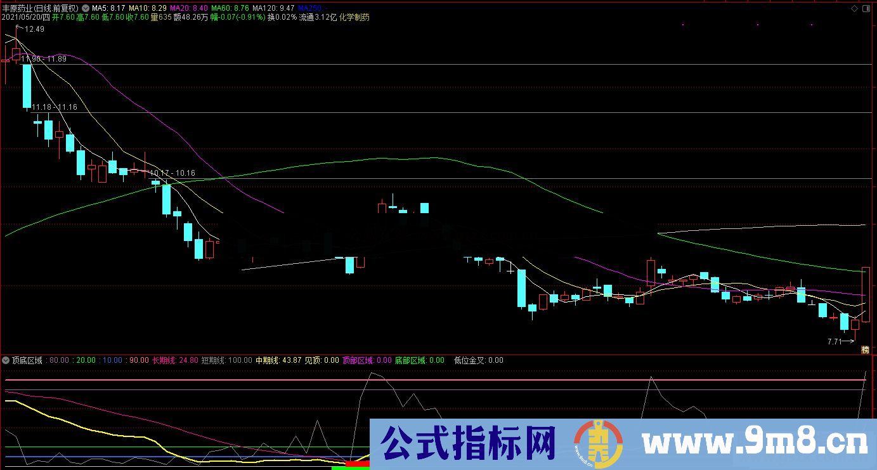This screenshot has width=877, height=470.
Task: Collapse the 顶底区域 indicator using its chevron
Action: tap(6, 360)
